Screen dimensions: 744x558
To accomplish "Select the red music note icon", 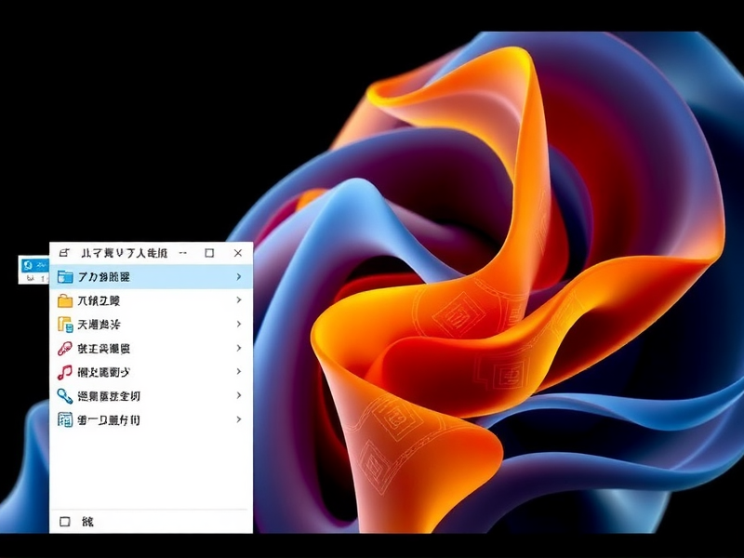I will point(63,372).
